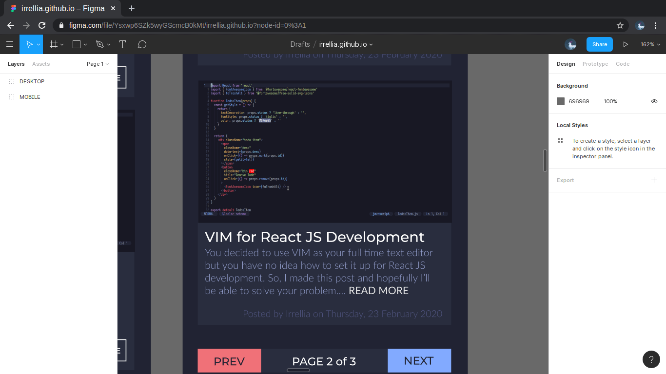
Task: Open the 162% zoom dropdown
Action: 650,44
